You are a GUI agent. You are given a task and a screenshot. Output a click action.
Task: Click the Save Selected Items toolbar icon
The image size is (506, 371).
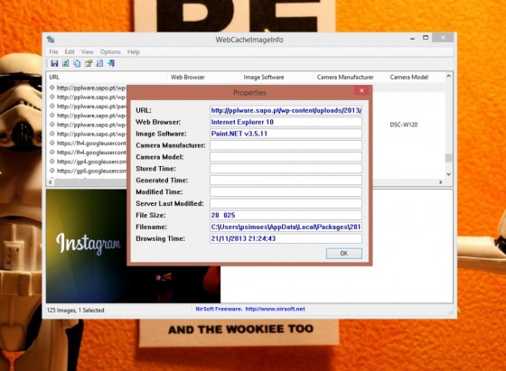tap(54, 63)
